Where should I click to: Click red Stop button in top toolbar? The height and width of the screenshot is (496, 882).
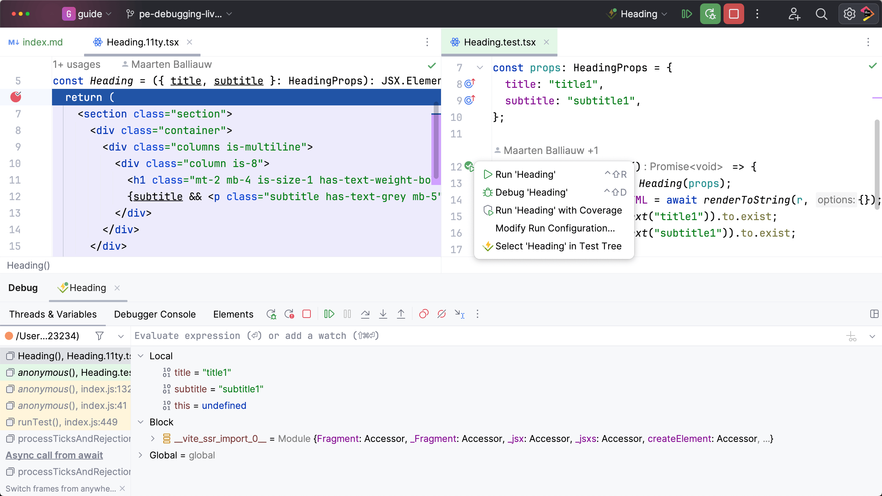coord(734,14)
